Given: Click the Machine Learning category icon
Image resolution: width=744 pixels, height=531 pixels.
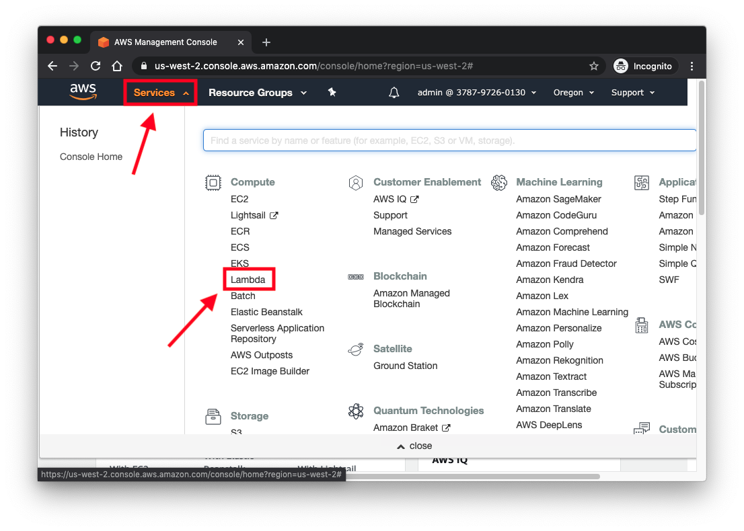Looking at the screenshot, I should tap(498, 183).
